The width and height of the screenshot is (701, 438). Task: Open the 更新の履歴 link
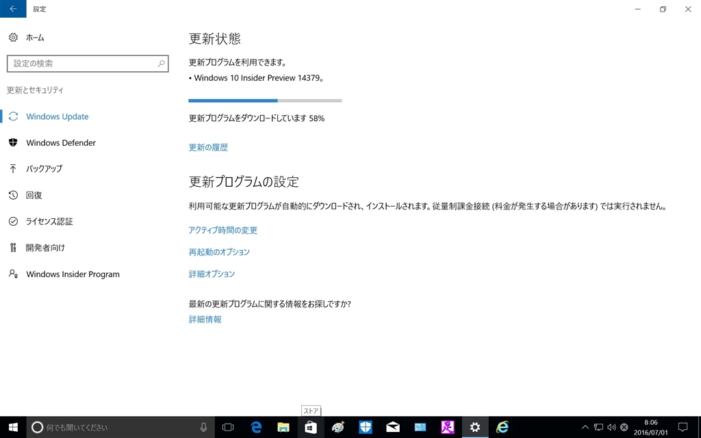(x=208, y=148)
